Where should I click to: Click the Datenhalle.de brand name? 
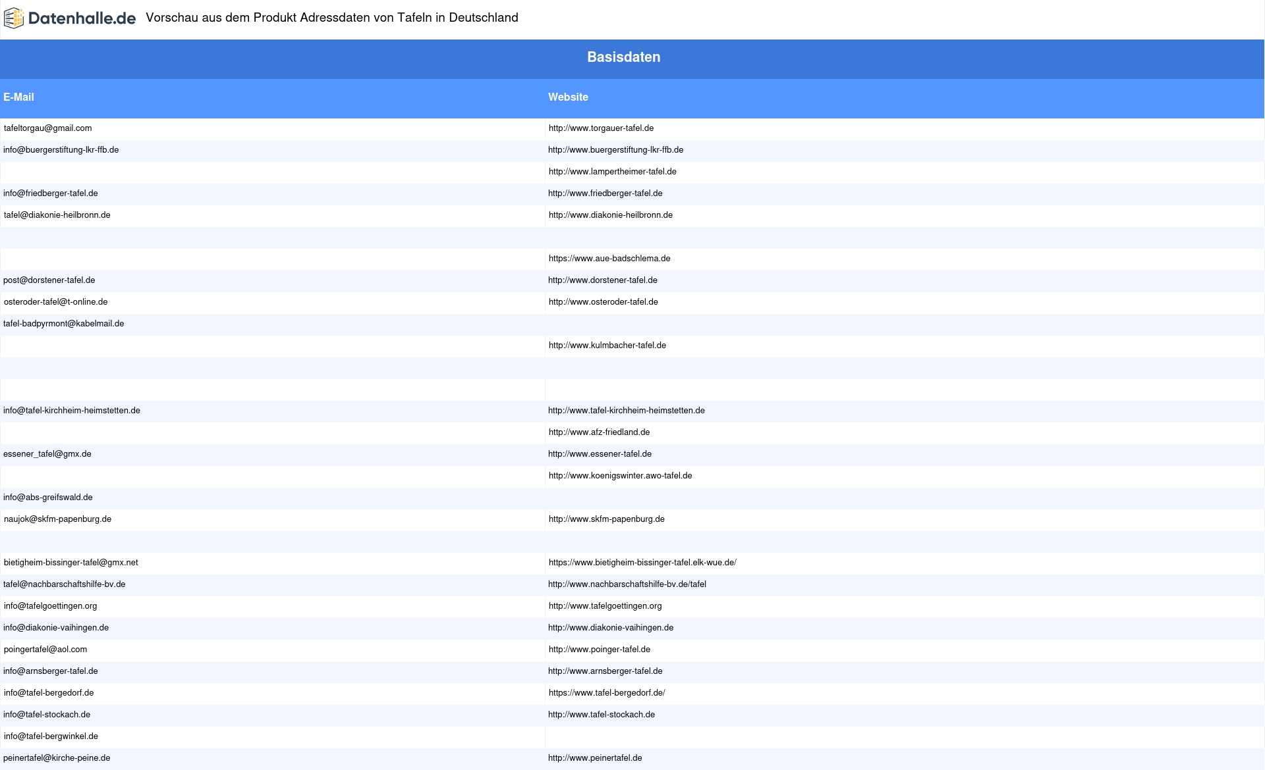[x=82, y=18]
